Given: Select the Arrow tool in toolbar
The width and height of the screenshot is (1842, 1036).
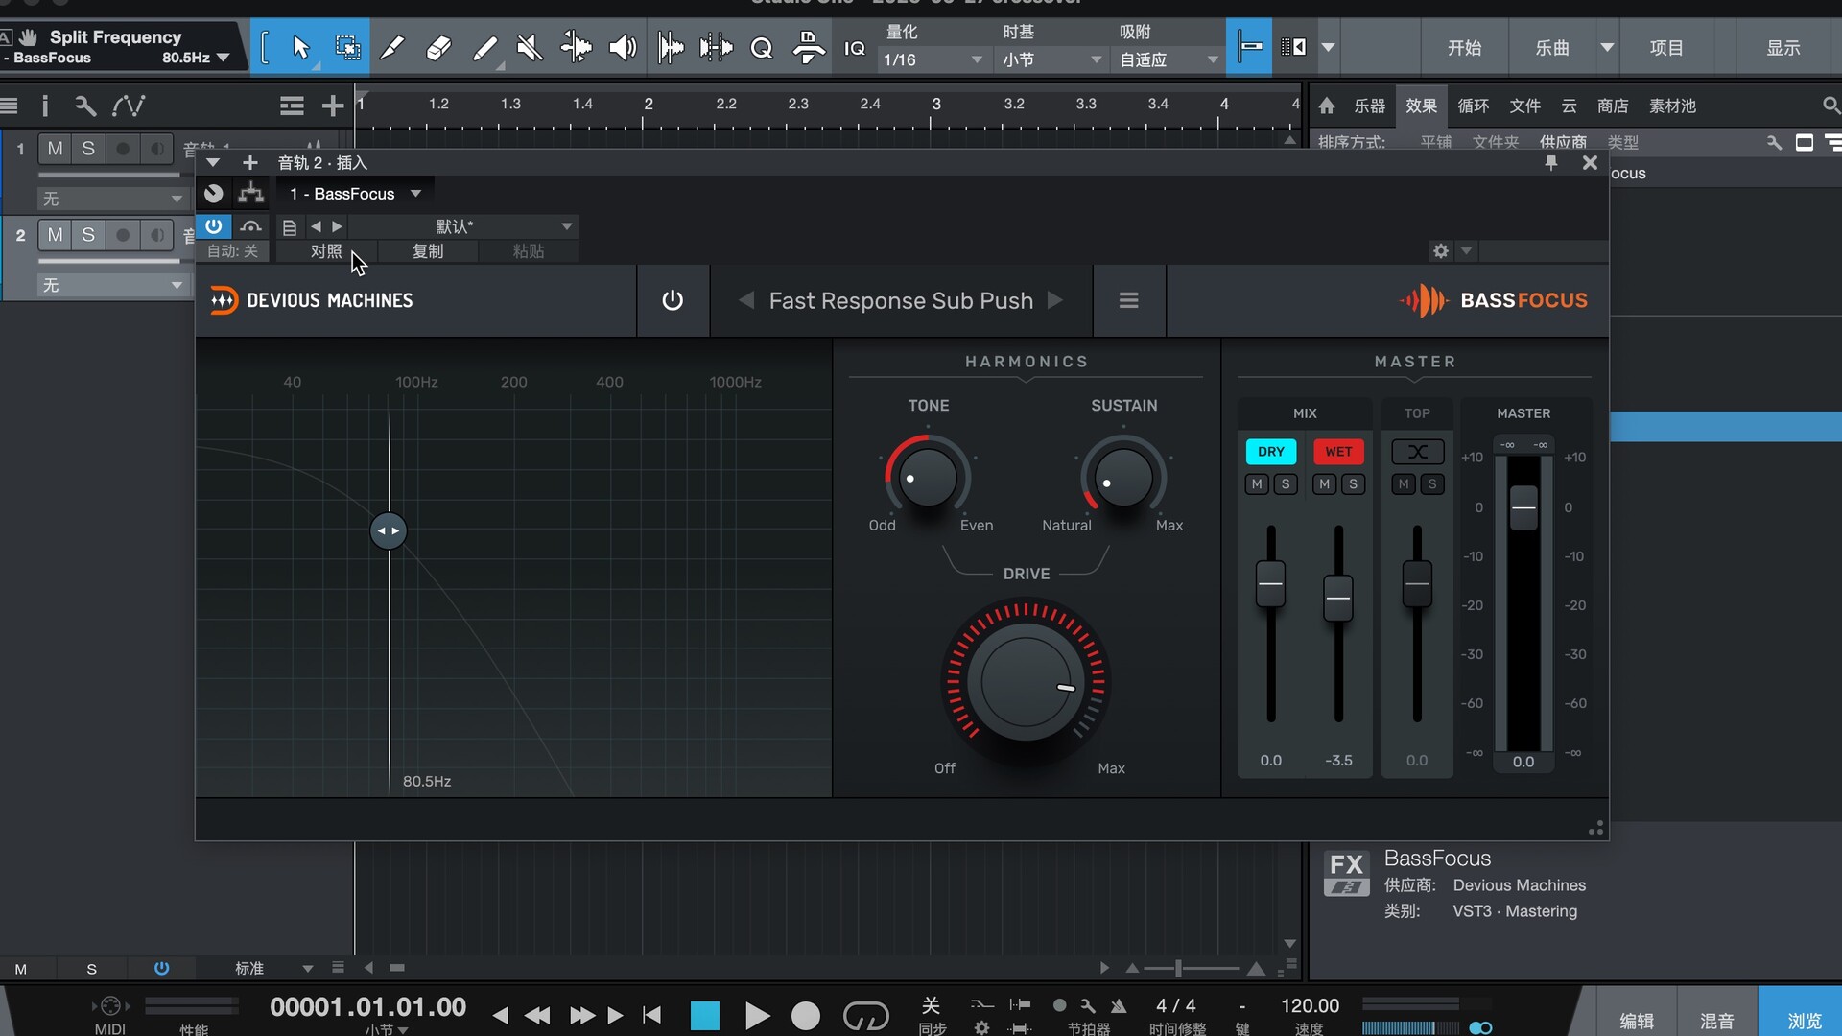Looking at the screenshot, I should [x=300, y=47].
